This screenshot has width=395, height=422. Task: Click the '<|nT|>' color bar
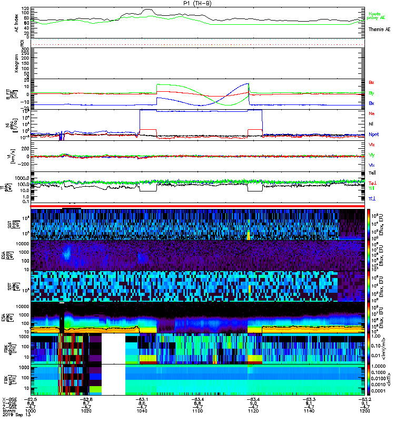point(369,380)
